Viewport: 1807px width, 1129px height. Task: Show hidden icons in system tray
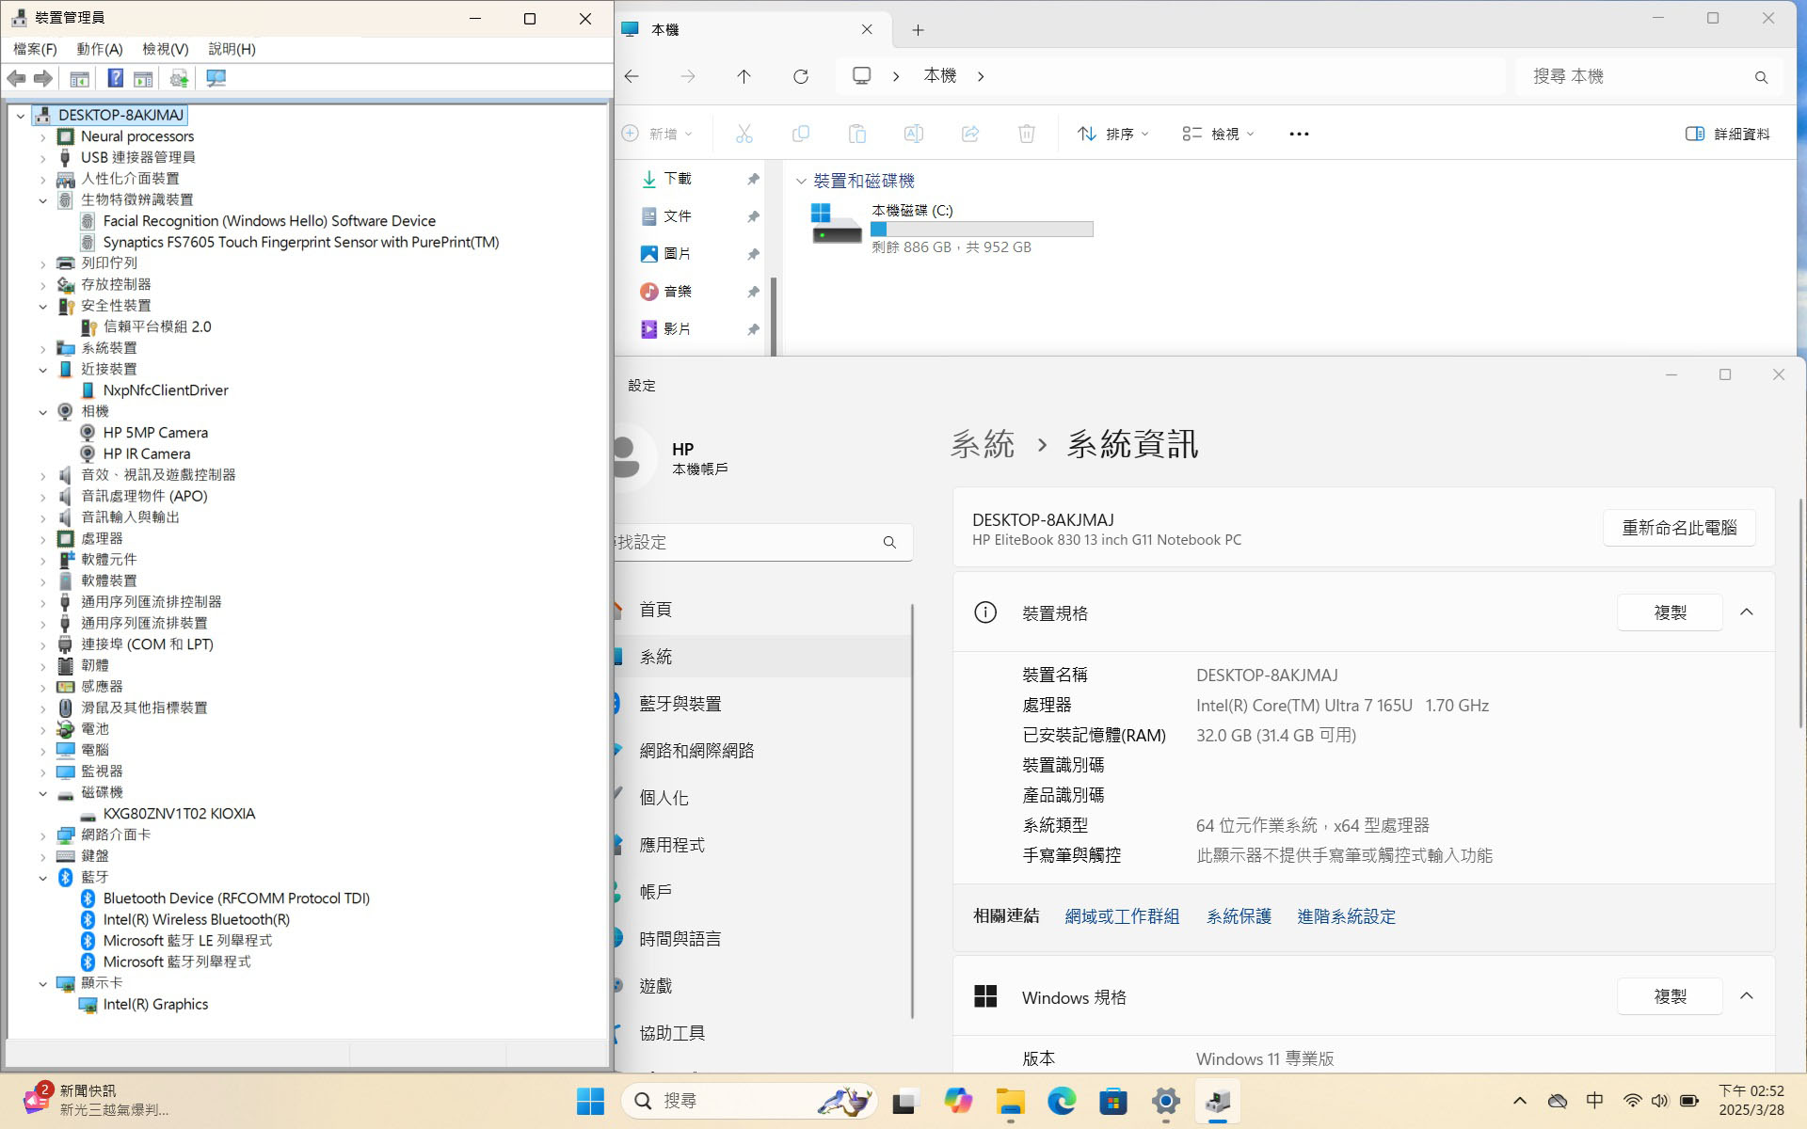pos(1520,1101)
